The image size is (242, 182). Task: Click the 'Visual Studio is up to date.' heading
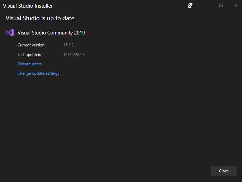[x=41, y=18]
